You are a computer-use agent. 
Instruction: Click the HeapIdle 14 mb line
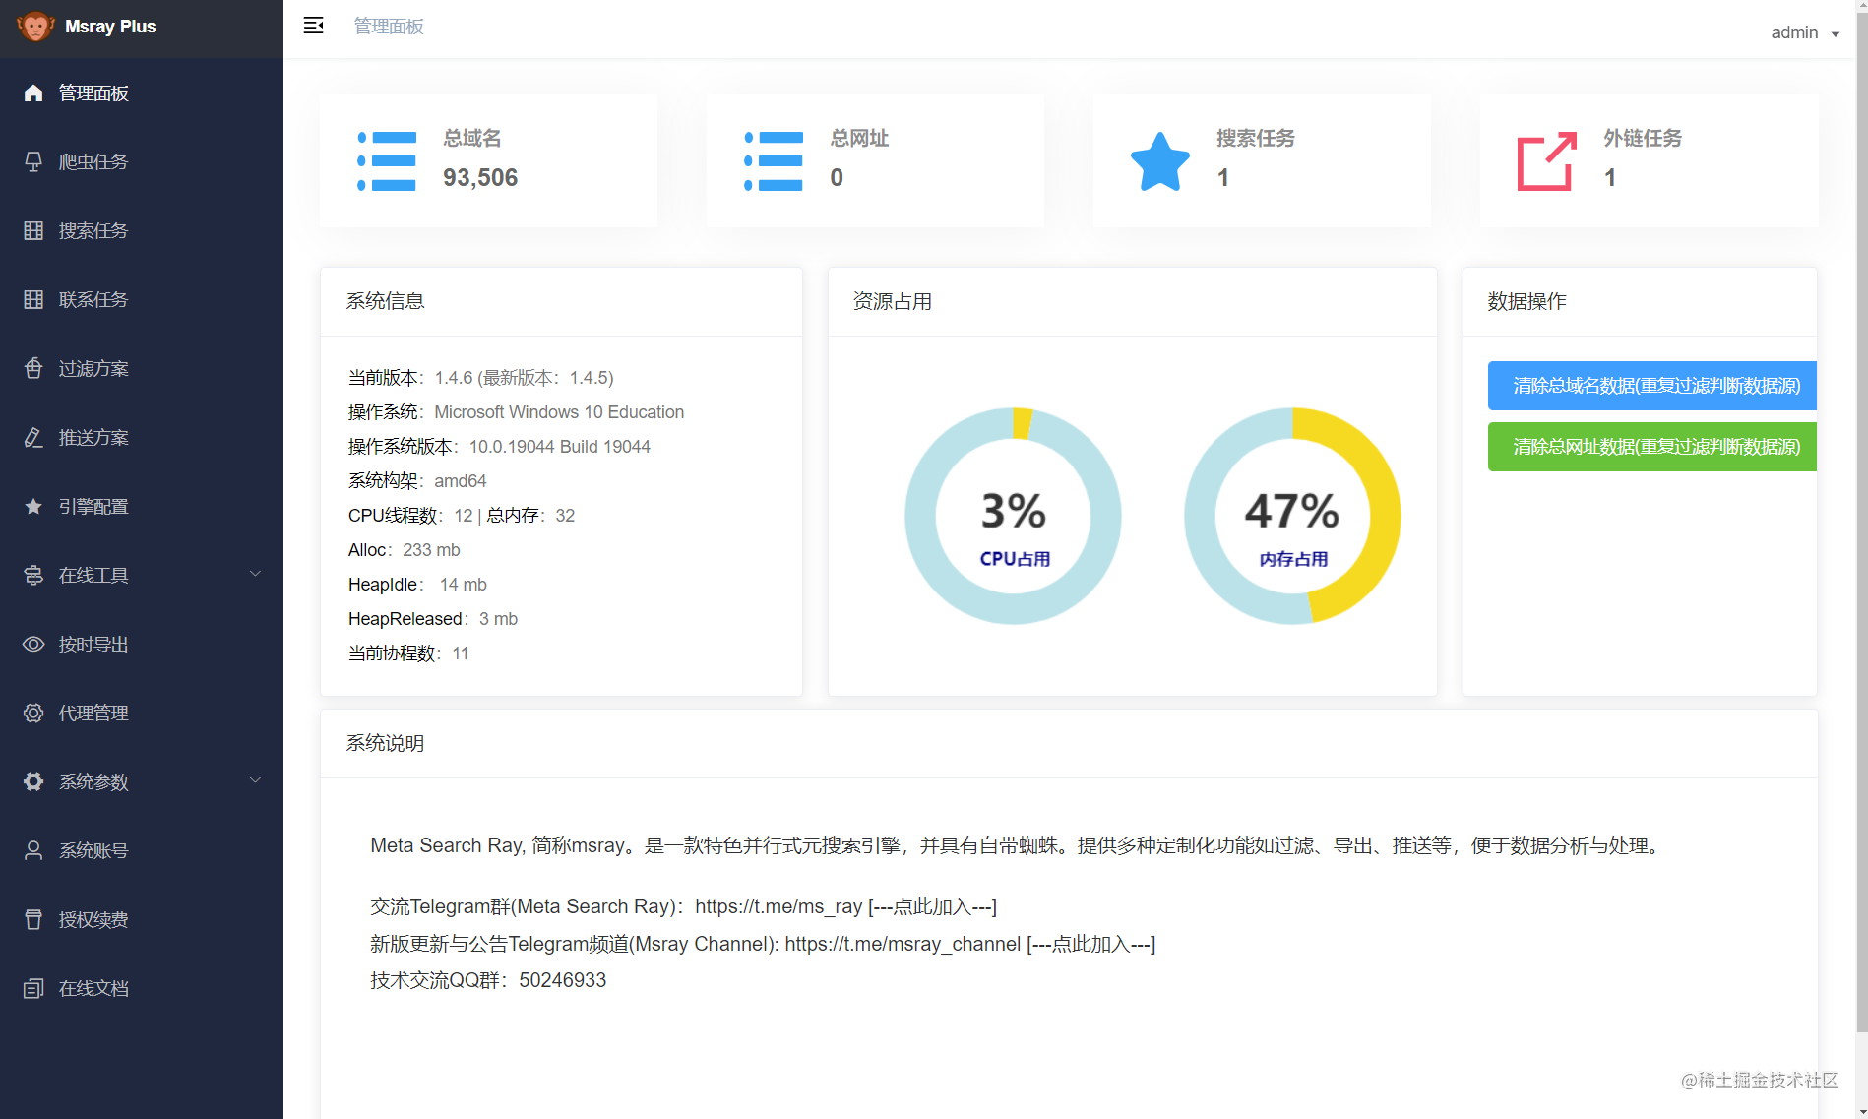point(417,585)
